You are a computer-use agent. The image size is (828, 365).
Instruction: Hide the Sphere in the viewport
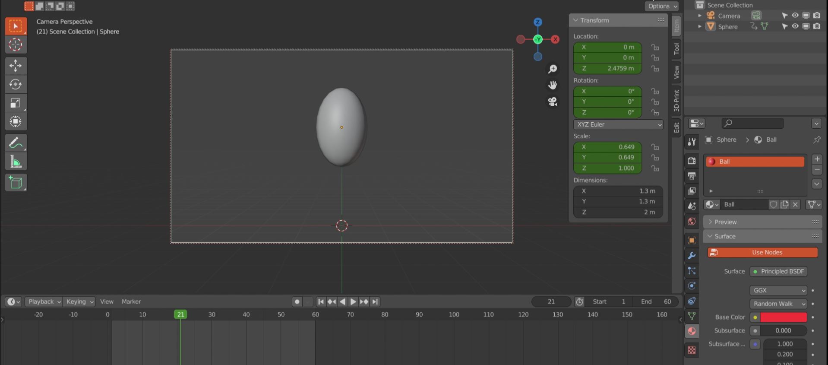[x=795, y=26]
